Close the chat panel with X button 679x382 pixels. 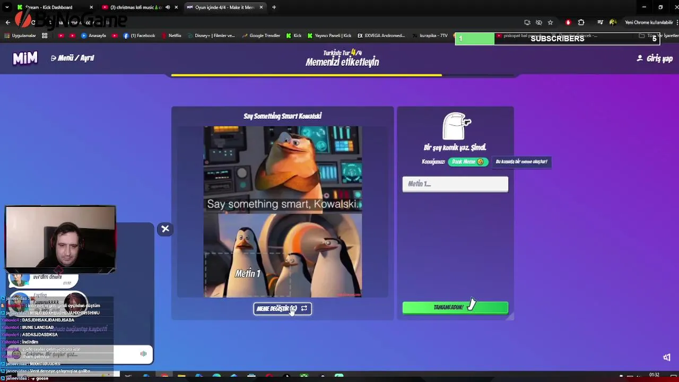[165, 229]
